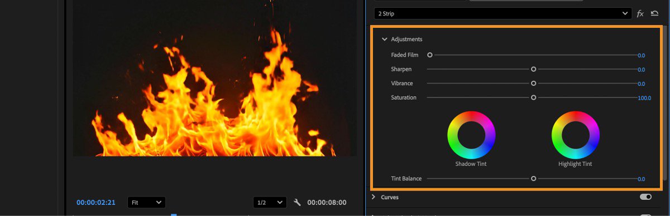670x216 pixels.
Task: Click the fire video preview
Action: pyautogui.click(x=214, y=78)
